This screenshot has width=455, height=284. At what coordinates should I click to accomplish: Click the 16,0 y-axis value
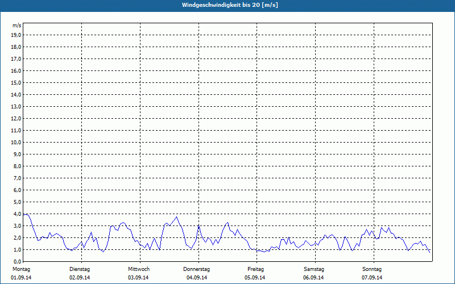(16, 70)
